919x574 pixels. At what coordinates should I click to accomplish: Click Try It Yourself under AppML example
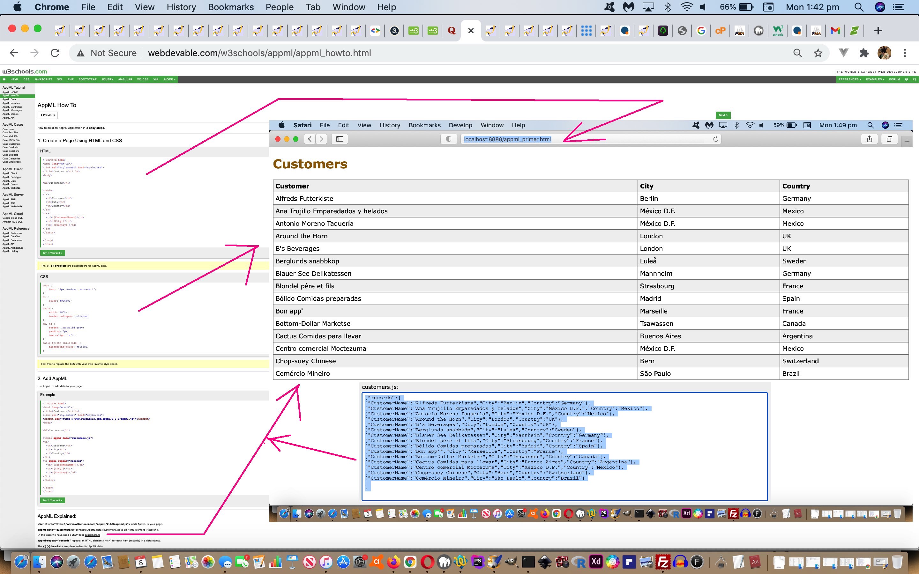point(52,500)
